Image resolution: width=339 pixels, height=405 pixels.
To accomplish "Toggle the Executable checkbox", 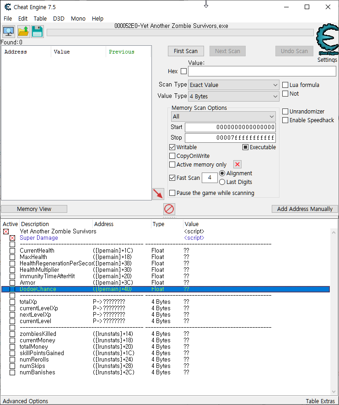I will pyautogui.click(x=245, y=147).
